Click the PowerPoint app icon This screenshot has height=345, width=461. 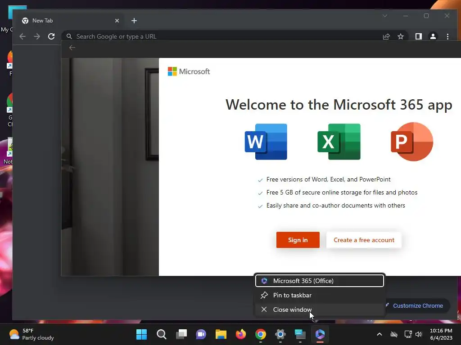click(412, 142)
